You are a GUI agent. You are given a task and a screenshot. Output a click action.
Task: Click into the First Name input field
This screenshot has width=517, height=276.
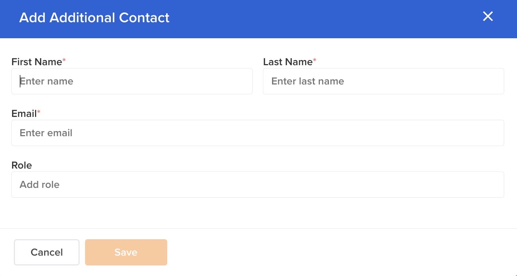point(132,81)
